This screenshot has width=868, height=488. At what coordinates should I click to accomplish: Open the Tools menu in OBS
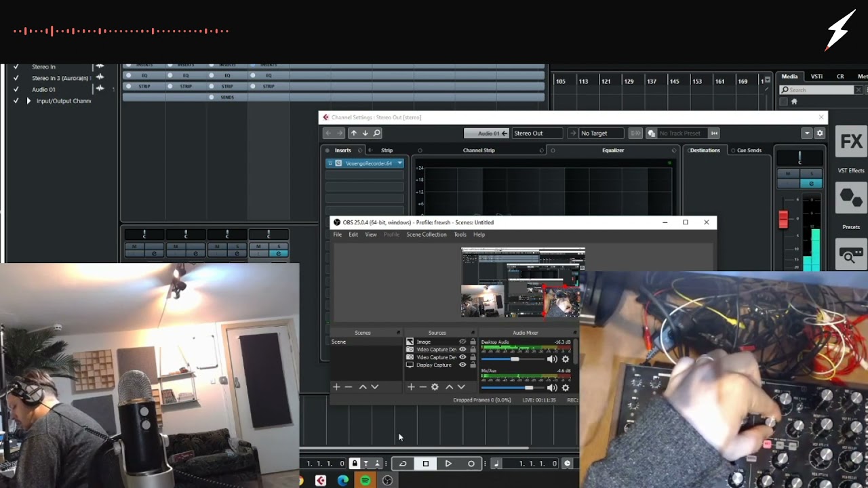point(460,235)
